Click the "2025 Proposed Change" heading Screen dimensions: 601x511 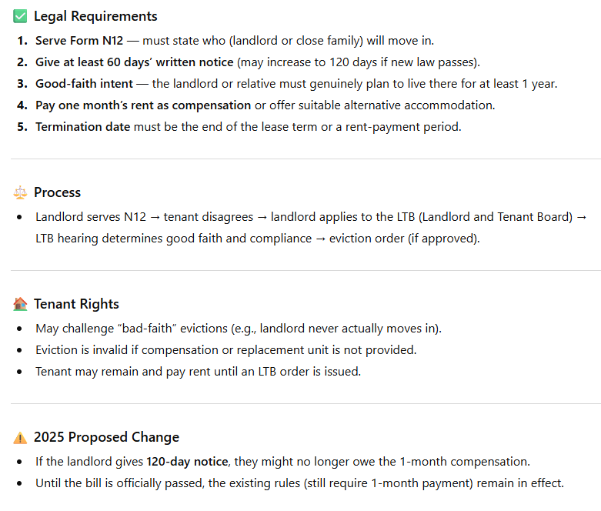click(106, 437)
